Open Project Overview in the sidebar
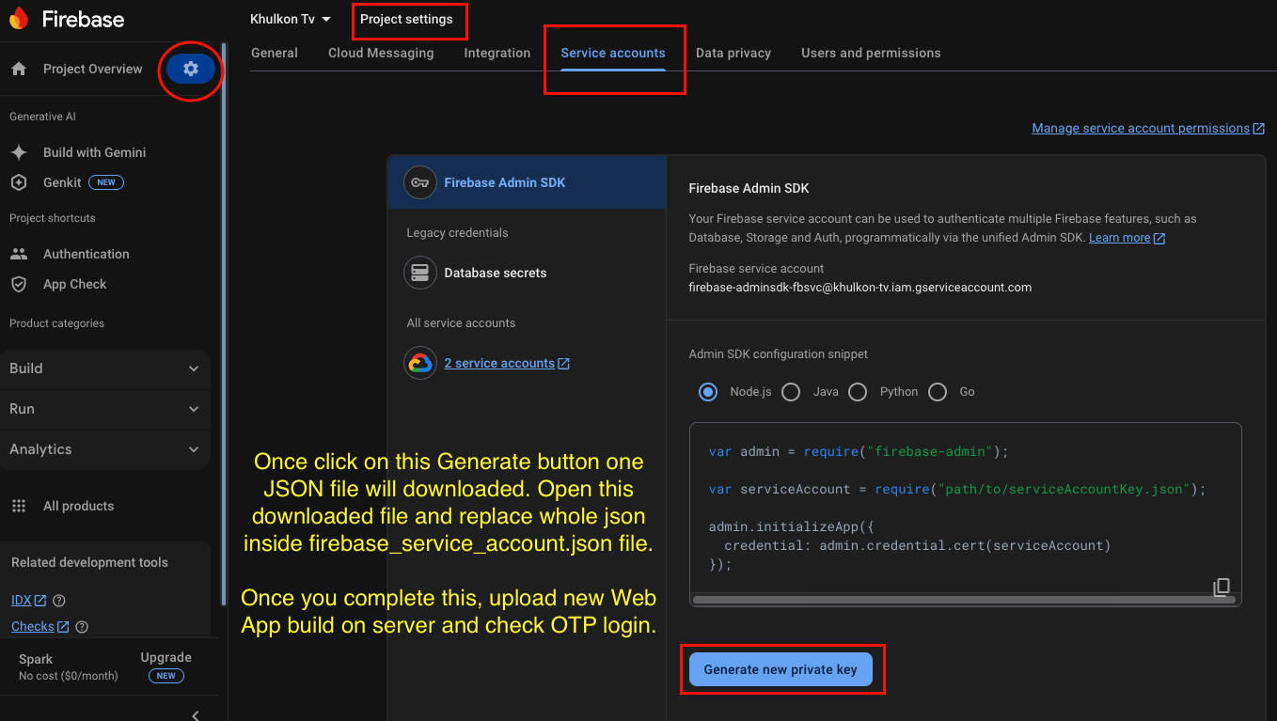The width and height of the screenshot is (1277, 721). click(x=92, y=69)
